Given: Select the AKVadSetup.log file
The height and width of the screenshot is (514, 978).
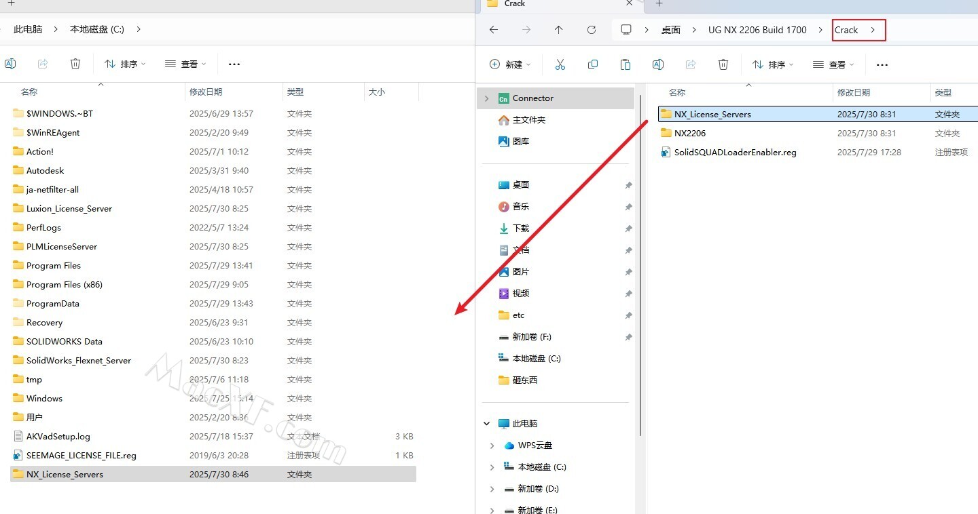Looking at the screenshot, I should (x=213, y=437).
